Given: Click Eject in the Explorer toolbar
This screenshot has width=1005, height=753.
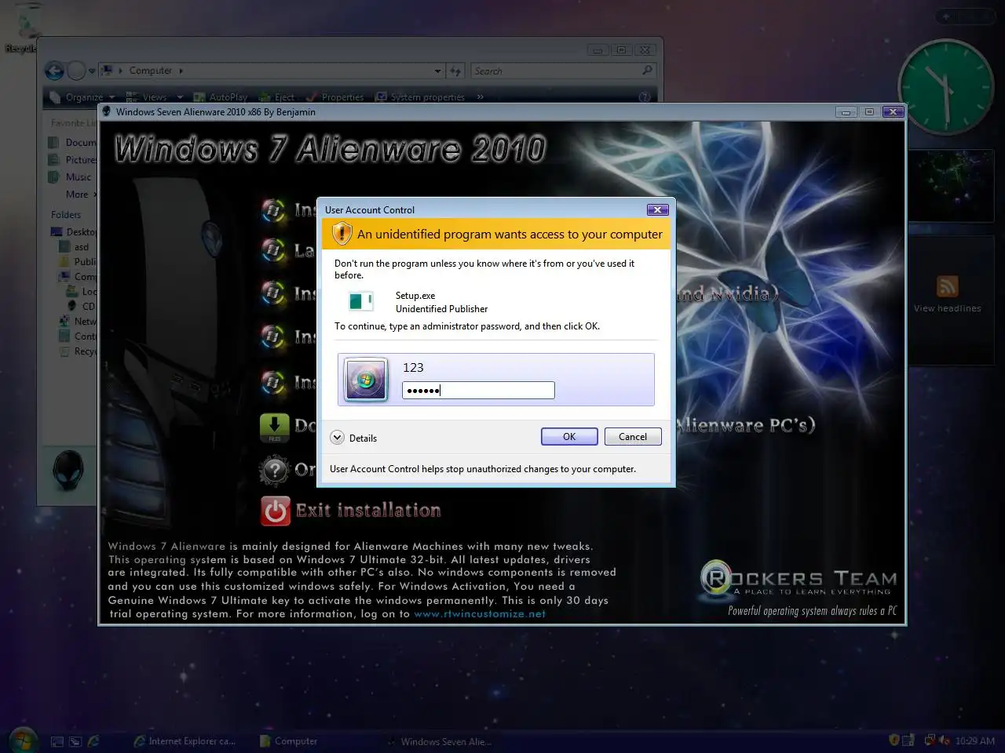Looking at the screenshot, I should click(277, 97).
